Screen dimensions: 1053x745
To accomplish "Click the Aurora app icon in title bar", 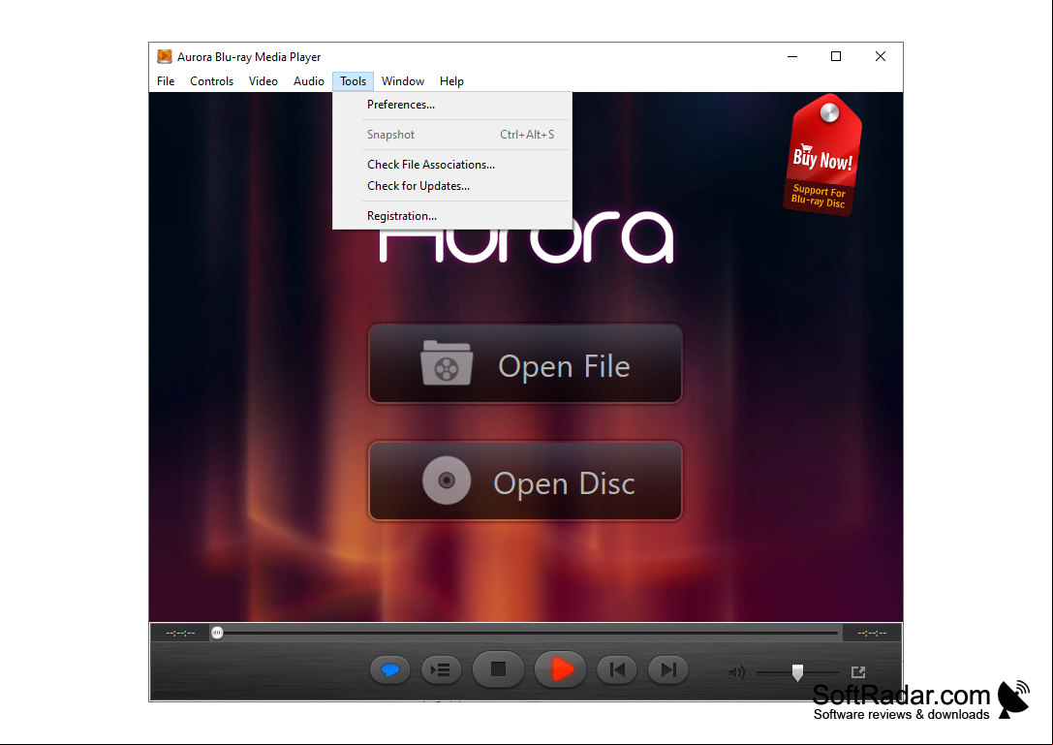I will pos(165,56).
